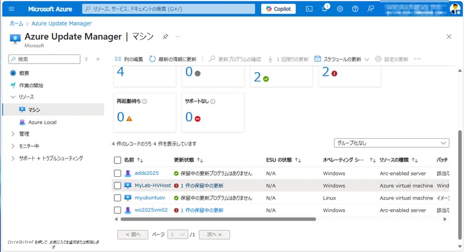464x252 pixels.
Task: View notifications bell icon
Action: click(x=325, y=9)
